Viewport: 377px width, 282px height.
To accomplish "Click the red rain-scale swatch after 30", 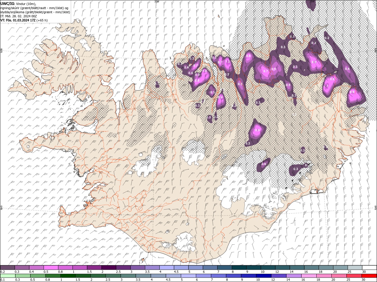I will coord(369,276).
